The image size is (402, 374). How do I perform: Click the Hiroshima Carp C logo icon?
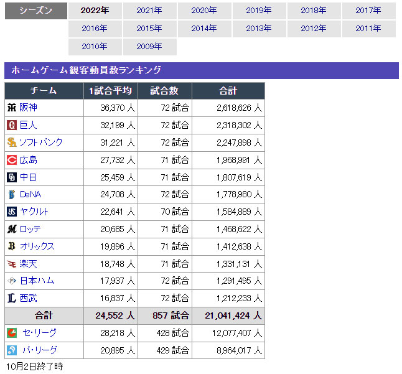point(12,160)
